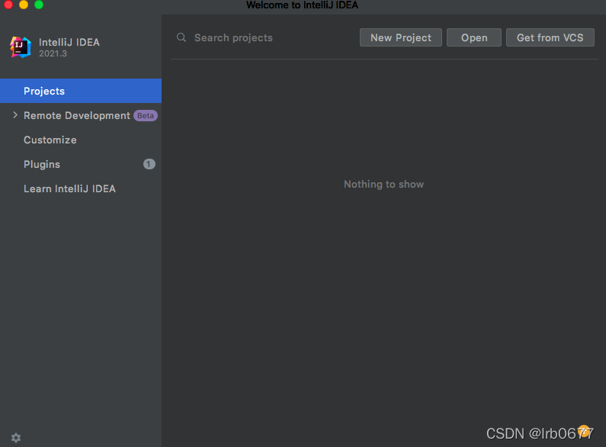Focus the Search projects field
The width and height of the screenshot is (606, 447).
(265, 37)
